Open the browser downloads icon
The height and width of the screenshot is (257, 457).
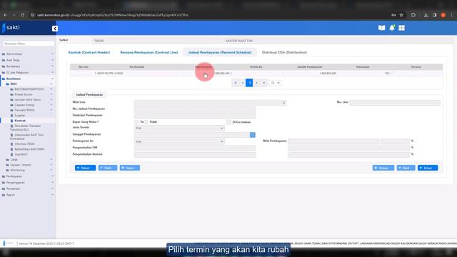pyautogui.click(x=426, y=15)
